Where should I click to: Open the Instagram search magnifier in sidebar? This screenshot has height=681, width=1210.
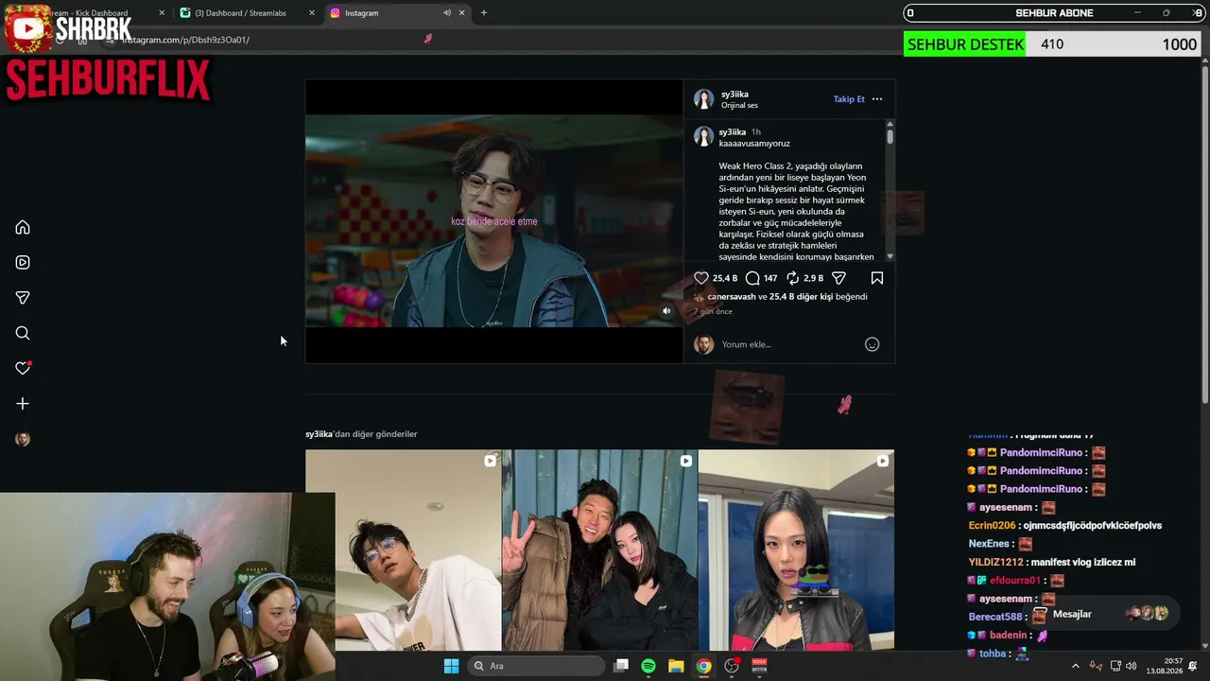pyautogui.click(x=23, y=333)
